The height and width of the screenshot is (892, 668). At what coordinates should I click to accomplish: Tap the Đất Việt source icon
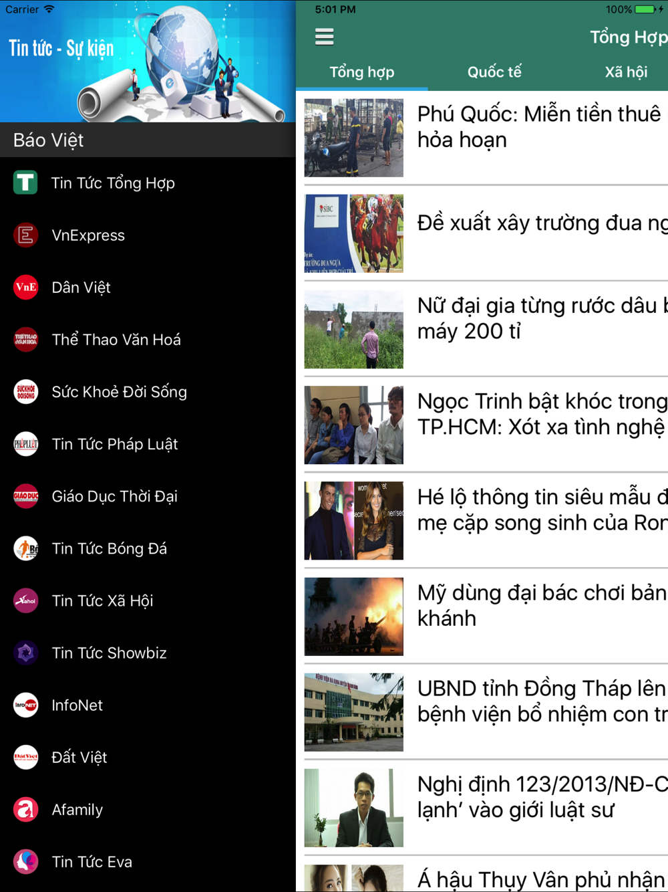pyautogui.click(x=25, y=757)
